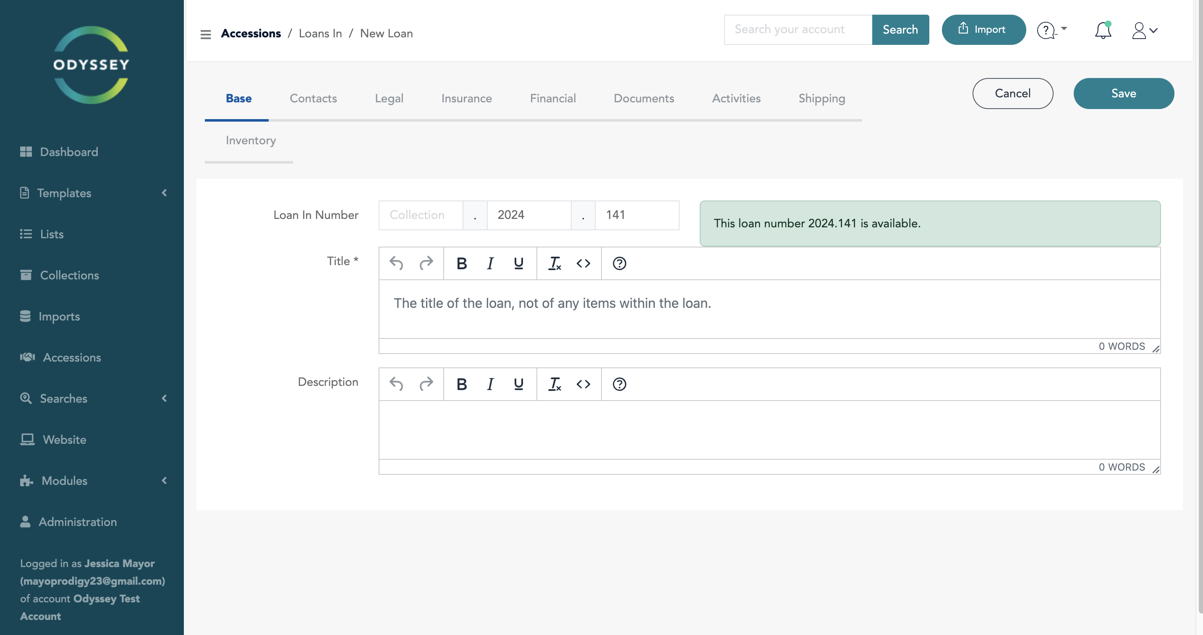The width and height of the screenshot is (1203, 635).
Task: Open source code view in the Title editor
Action: click(583, 264)
